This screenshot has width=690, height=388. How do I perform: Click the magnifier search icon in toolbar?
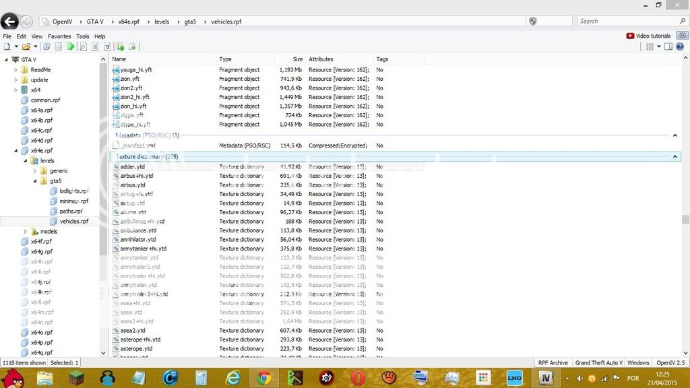[x=83, y=46]
